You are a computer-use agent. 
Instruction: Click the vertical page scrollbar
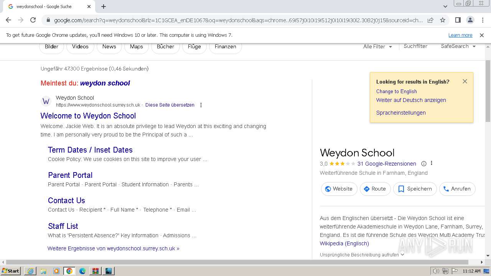tap(488, 91)
